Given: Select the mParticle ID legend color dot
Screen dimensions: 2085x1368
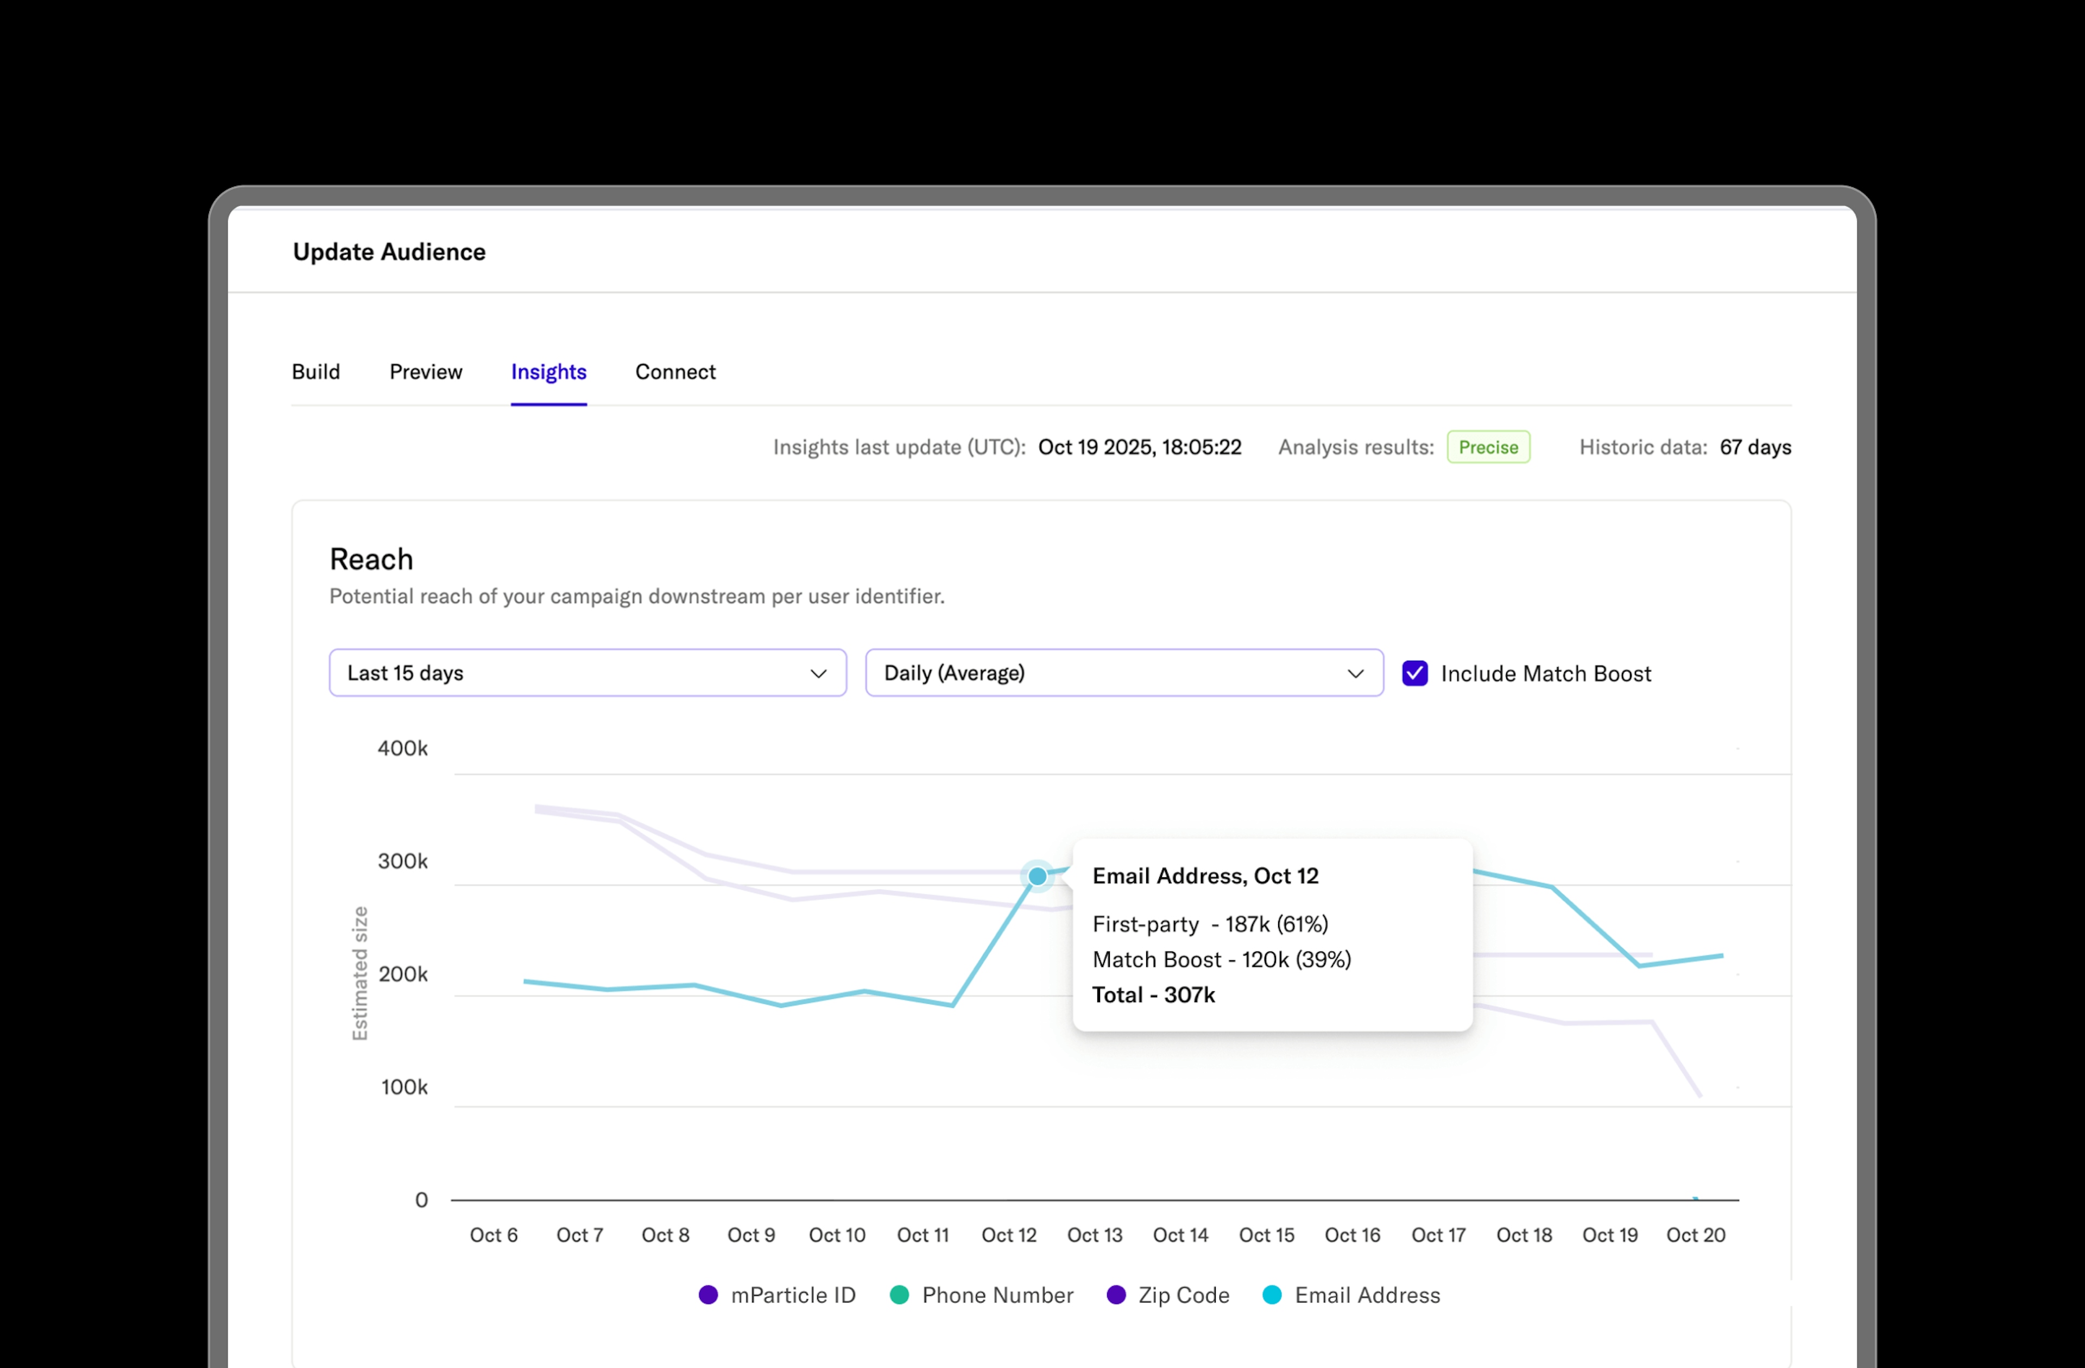Looking at the screenshot, I should point(708,1294).
